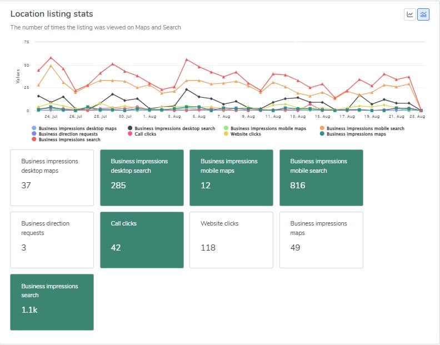Switch to simple line chart view icon

click(x=410, y=14)
